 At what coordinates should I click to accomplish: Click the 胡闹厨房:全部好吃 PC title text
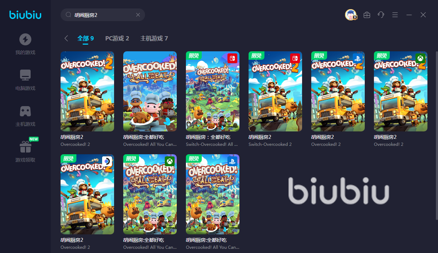point(144,137)
